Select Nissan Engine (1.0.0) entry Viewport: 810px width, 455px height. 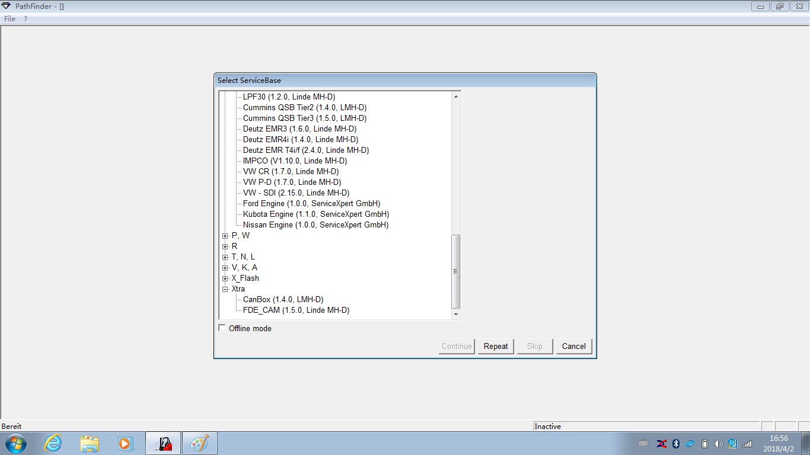pyautogui.click(x=315, y=225)
